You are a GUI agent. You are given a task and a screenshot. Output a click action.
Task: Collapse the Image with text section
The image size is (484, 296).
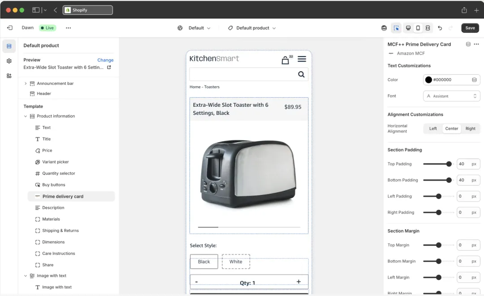[x=26, y=276]
